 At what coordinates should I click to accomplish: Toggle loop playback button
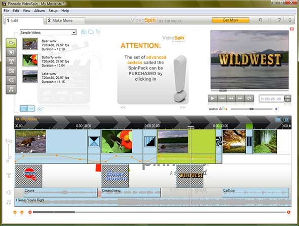pyautogui.click(x=249, y=99)
